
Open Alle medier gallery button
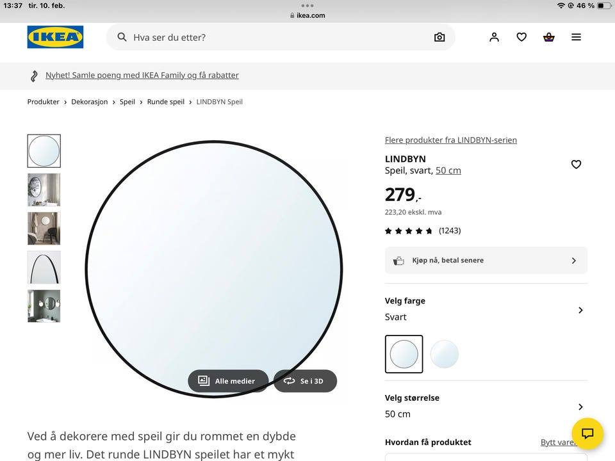tap(228, 381)
